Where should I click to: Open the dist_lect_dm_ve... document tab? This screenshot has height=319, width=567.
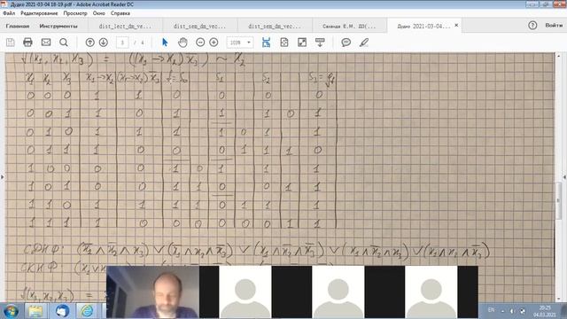pos(125,26)
